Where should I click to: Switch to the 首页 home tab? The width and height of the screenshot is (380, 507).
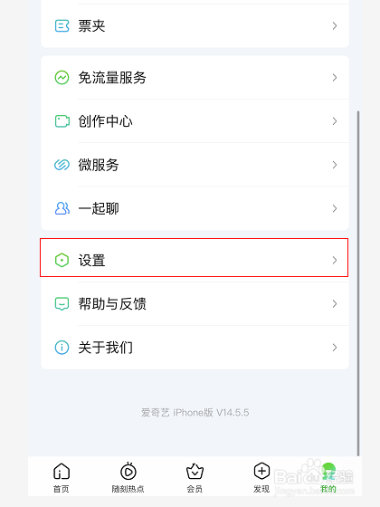point(62,478)
